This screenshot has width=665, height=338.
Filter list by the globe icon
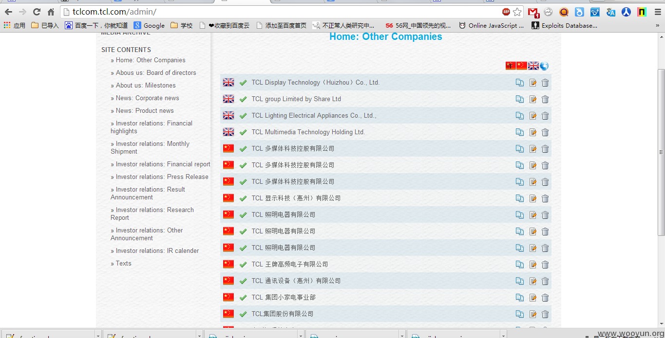544,66
